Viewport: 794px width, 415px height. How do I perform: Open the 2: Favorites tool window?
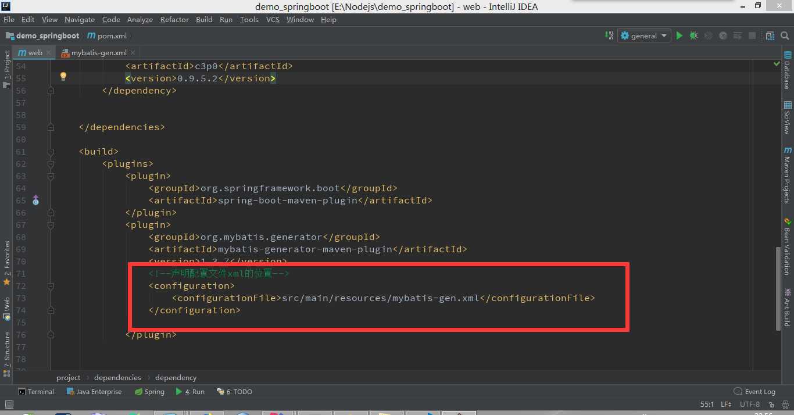pos(6,263)
